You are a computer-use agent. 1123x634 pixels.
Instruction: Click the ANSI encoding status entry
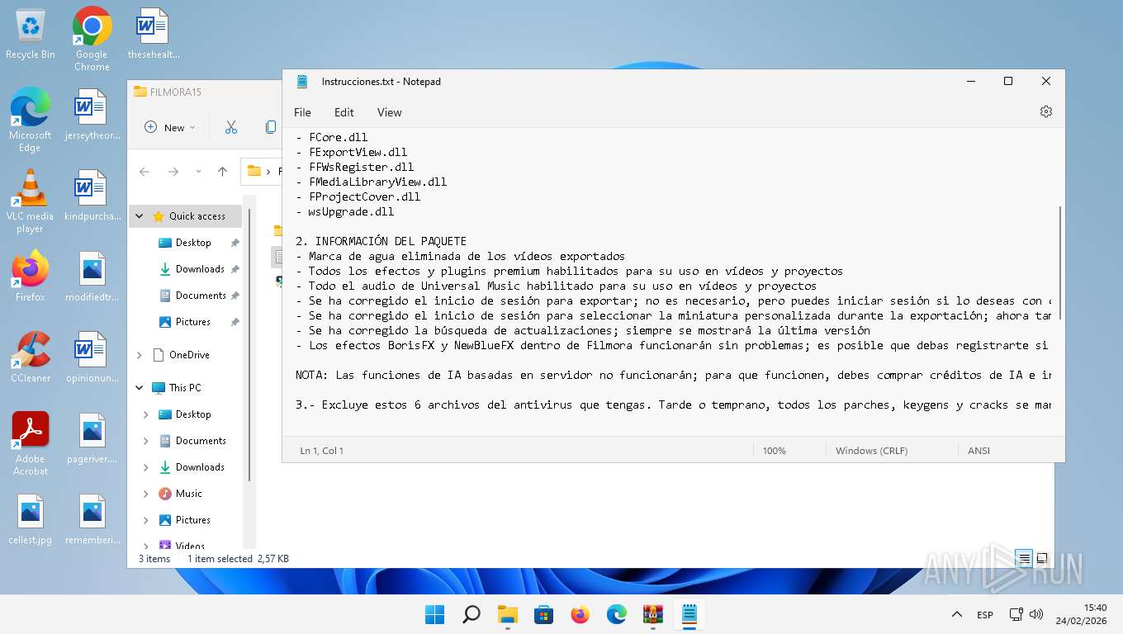click(978, 451)
